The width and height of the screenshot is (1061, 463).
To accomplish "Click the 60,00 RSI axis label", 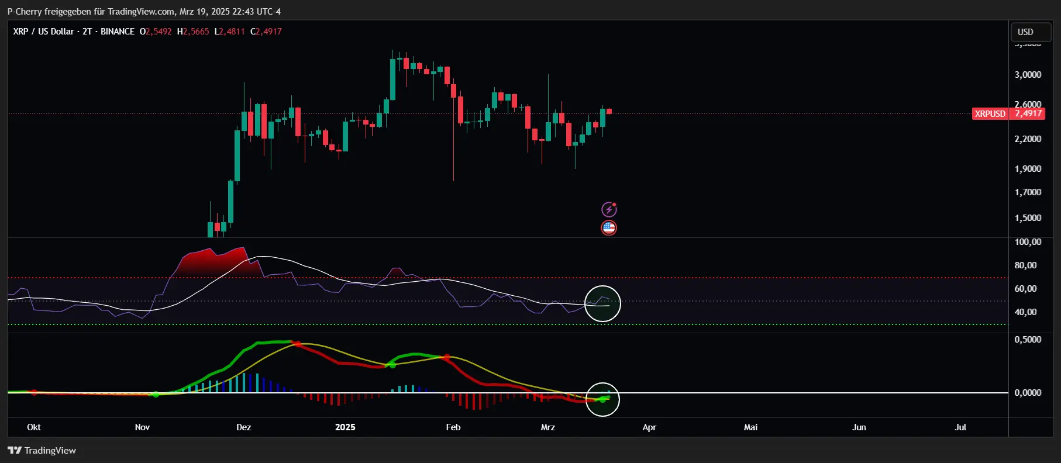I will (1025, 289).
